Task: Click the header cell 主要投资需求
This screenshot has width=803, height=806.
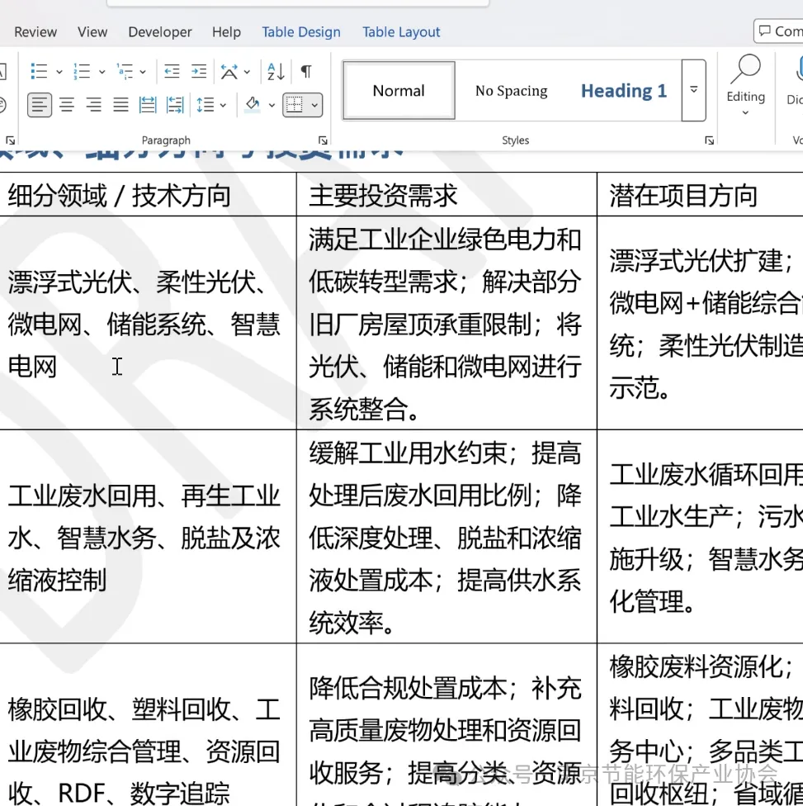Action: click(383, 196)
